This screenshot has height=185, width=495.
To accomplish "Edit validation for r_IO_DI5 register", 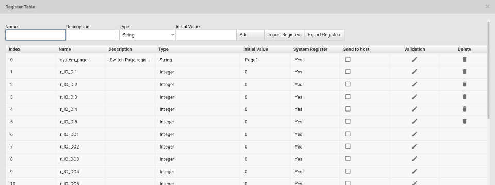I will point(415,121).
